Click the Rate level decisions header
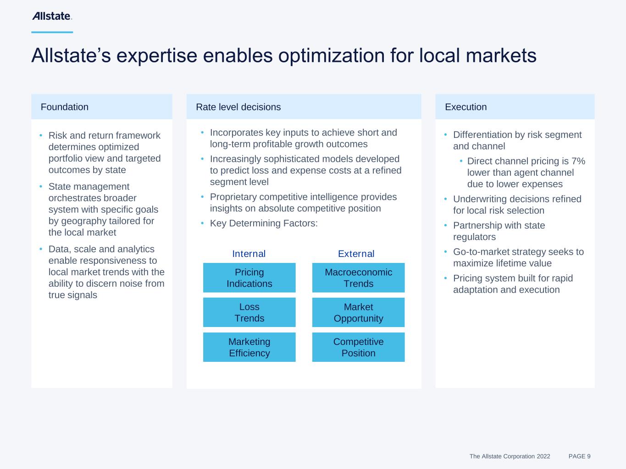 coord(238,107)
